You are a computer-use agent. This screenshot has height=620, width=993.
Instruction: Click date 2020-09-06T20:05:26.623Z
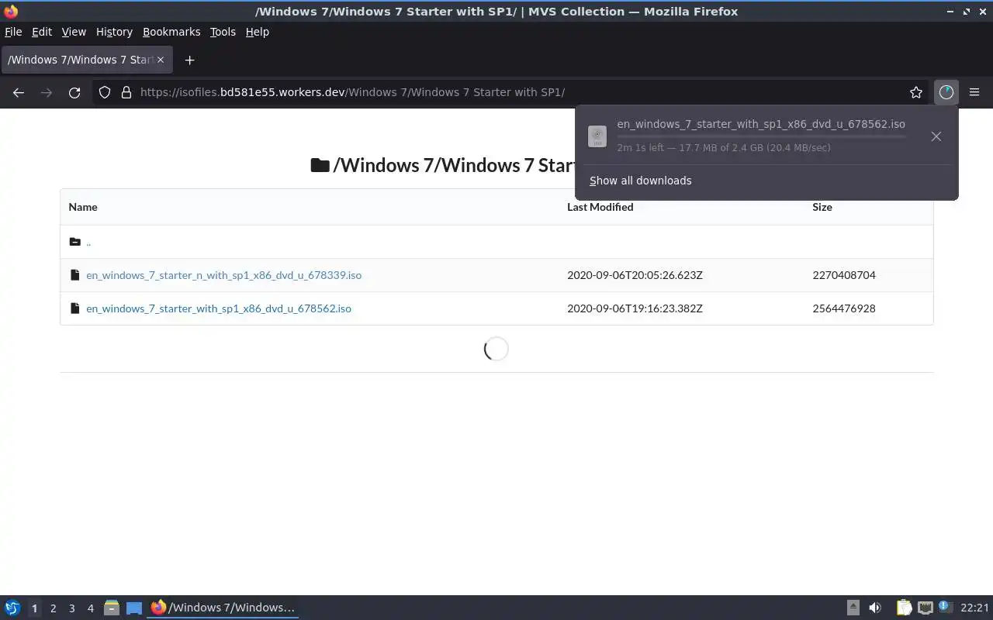(x=635, y=275)
